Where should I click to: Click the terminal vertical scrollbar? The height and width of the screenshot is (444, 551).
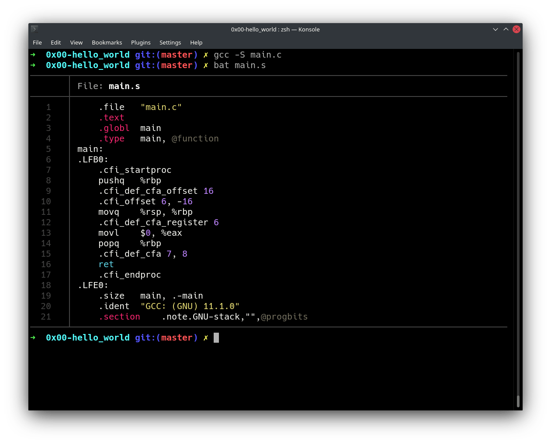(518, 229)
